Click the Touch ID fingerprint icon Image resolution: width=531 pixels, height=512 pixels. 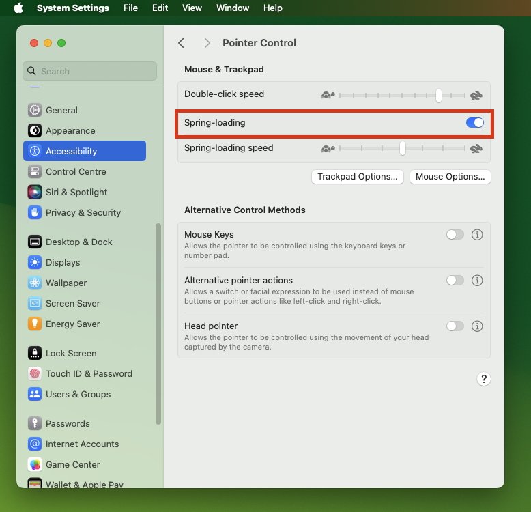(x=35, y=373)
